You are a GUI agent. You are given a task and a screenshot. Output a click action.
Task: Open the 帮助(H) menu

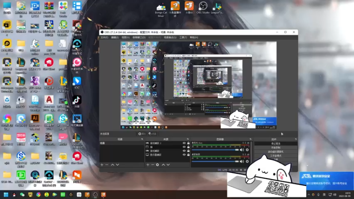click(194, 38)
